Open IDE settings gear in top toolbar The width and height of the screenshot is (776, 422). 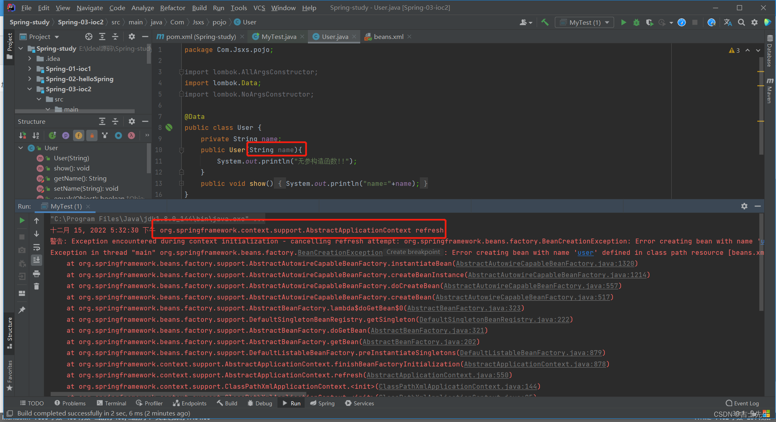tap(755, 23)
